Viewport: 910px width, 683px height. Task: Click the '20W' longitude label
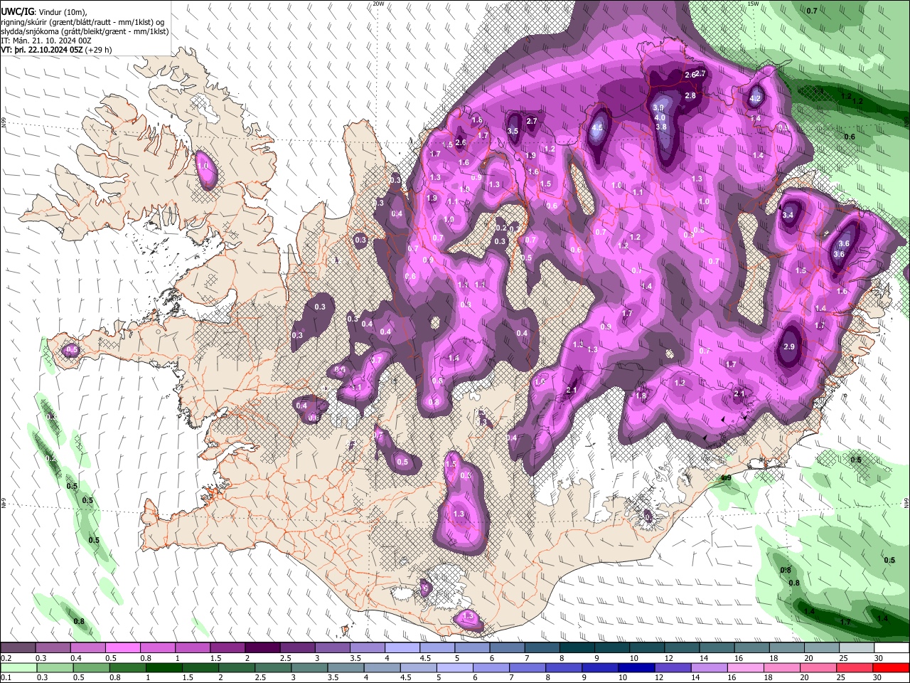(x=378, y=4)
